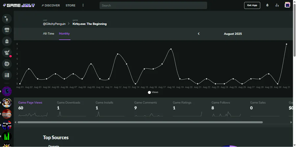Open the red building community avatar

(7, 114)
